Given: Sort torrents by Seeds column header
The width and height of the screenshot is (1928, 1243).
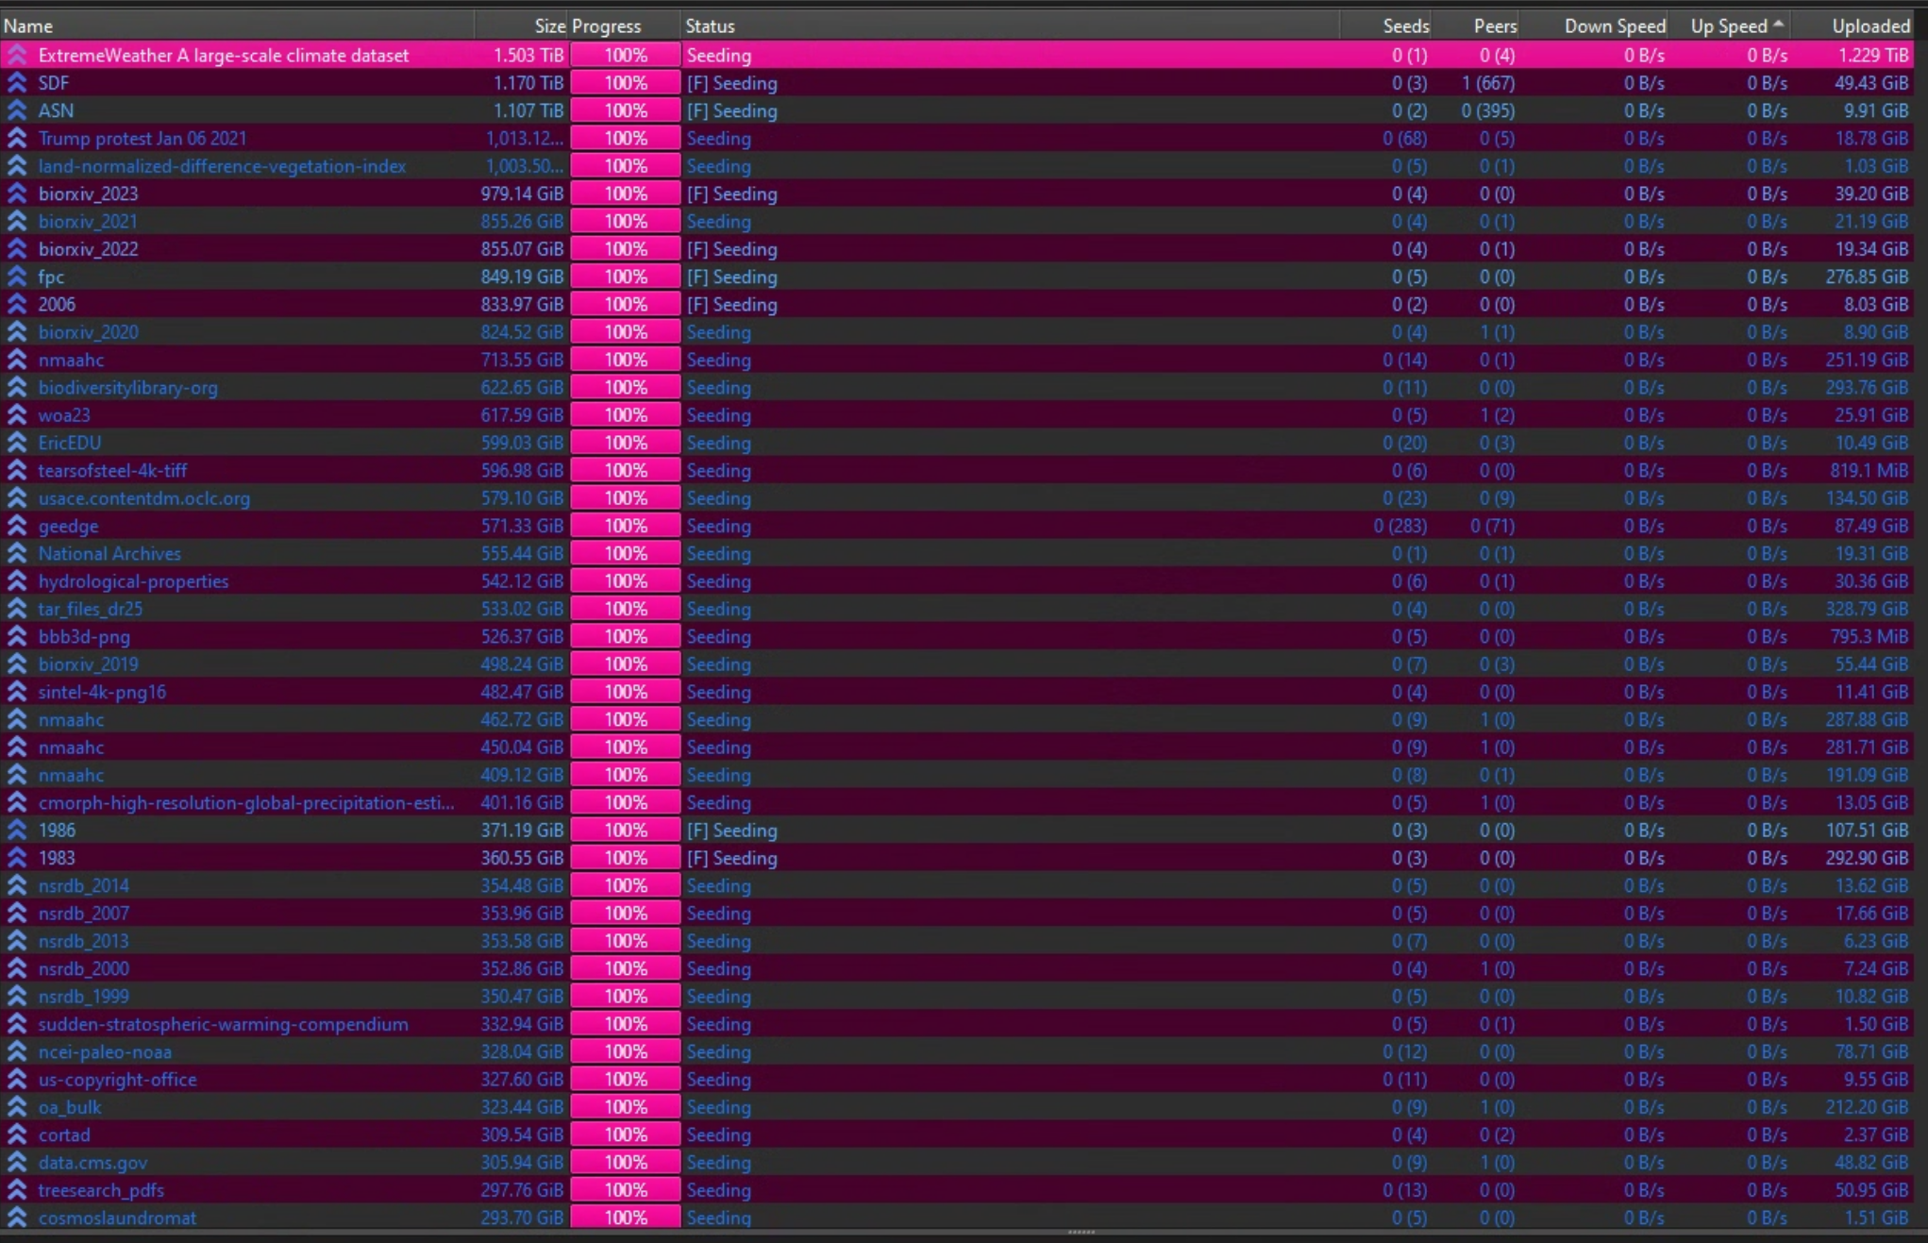Looking at the screenshot, I should tap(1405, 26).
